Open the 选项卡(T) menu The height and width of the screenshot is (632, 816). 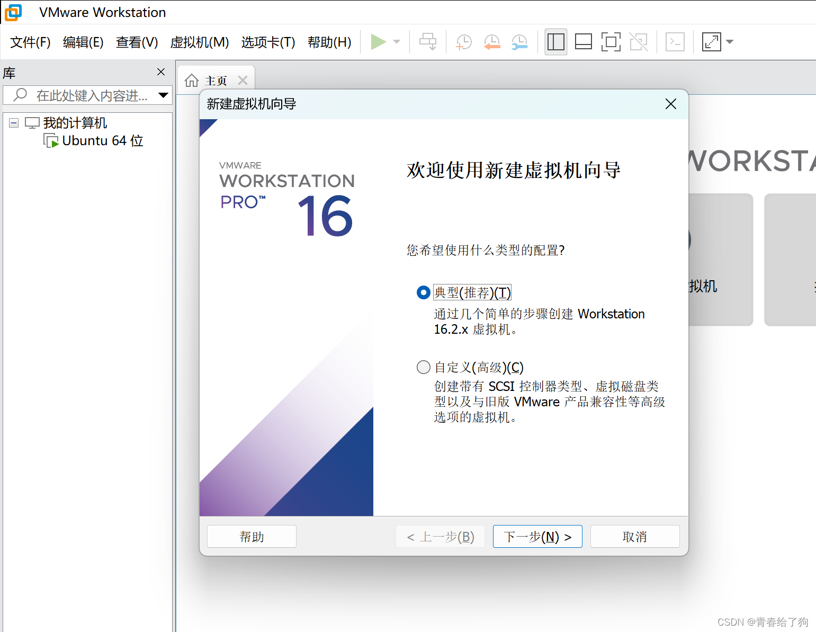pos(268,42)
